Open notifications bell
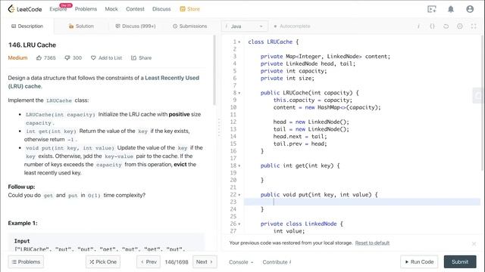 (451, 9)
